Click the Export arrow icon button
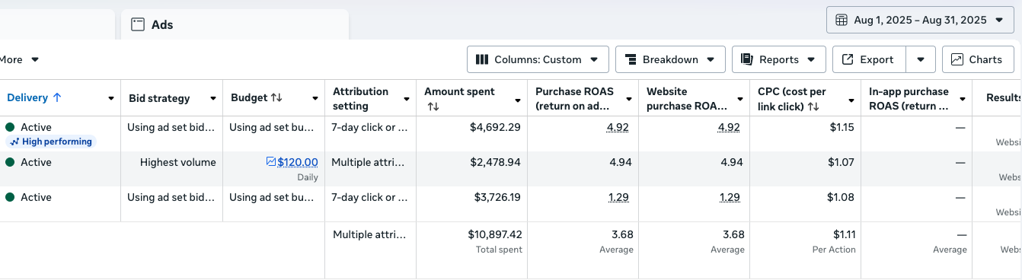Viewport: 1022px width, 280px height. (x=848, y=59)
